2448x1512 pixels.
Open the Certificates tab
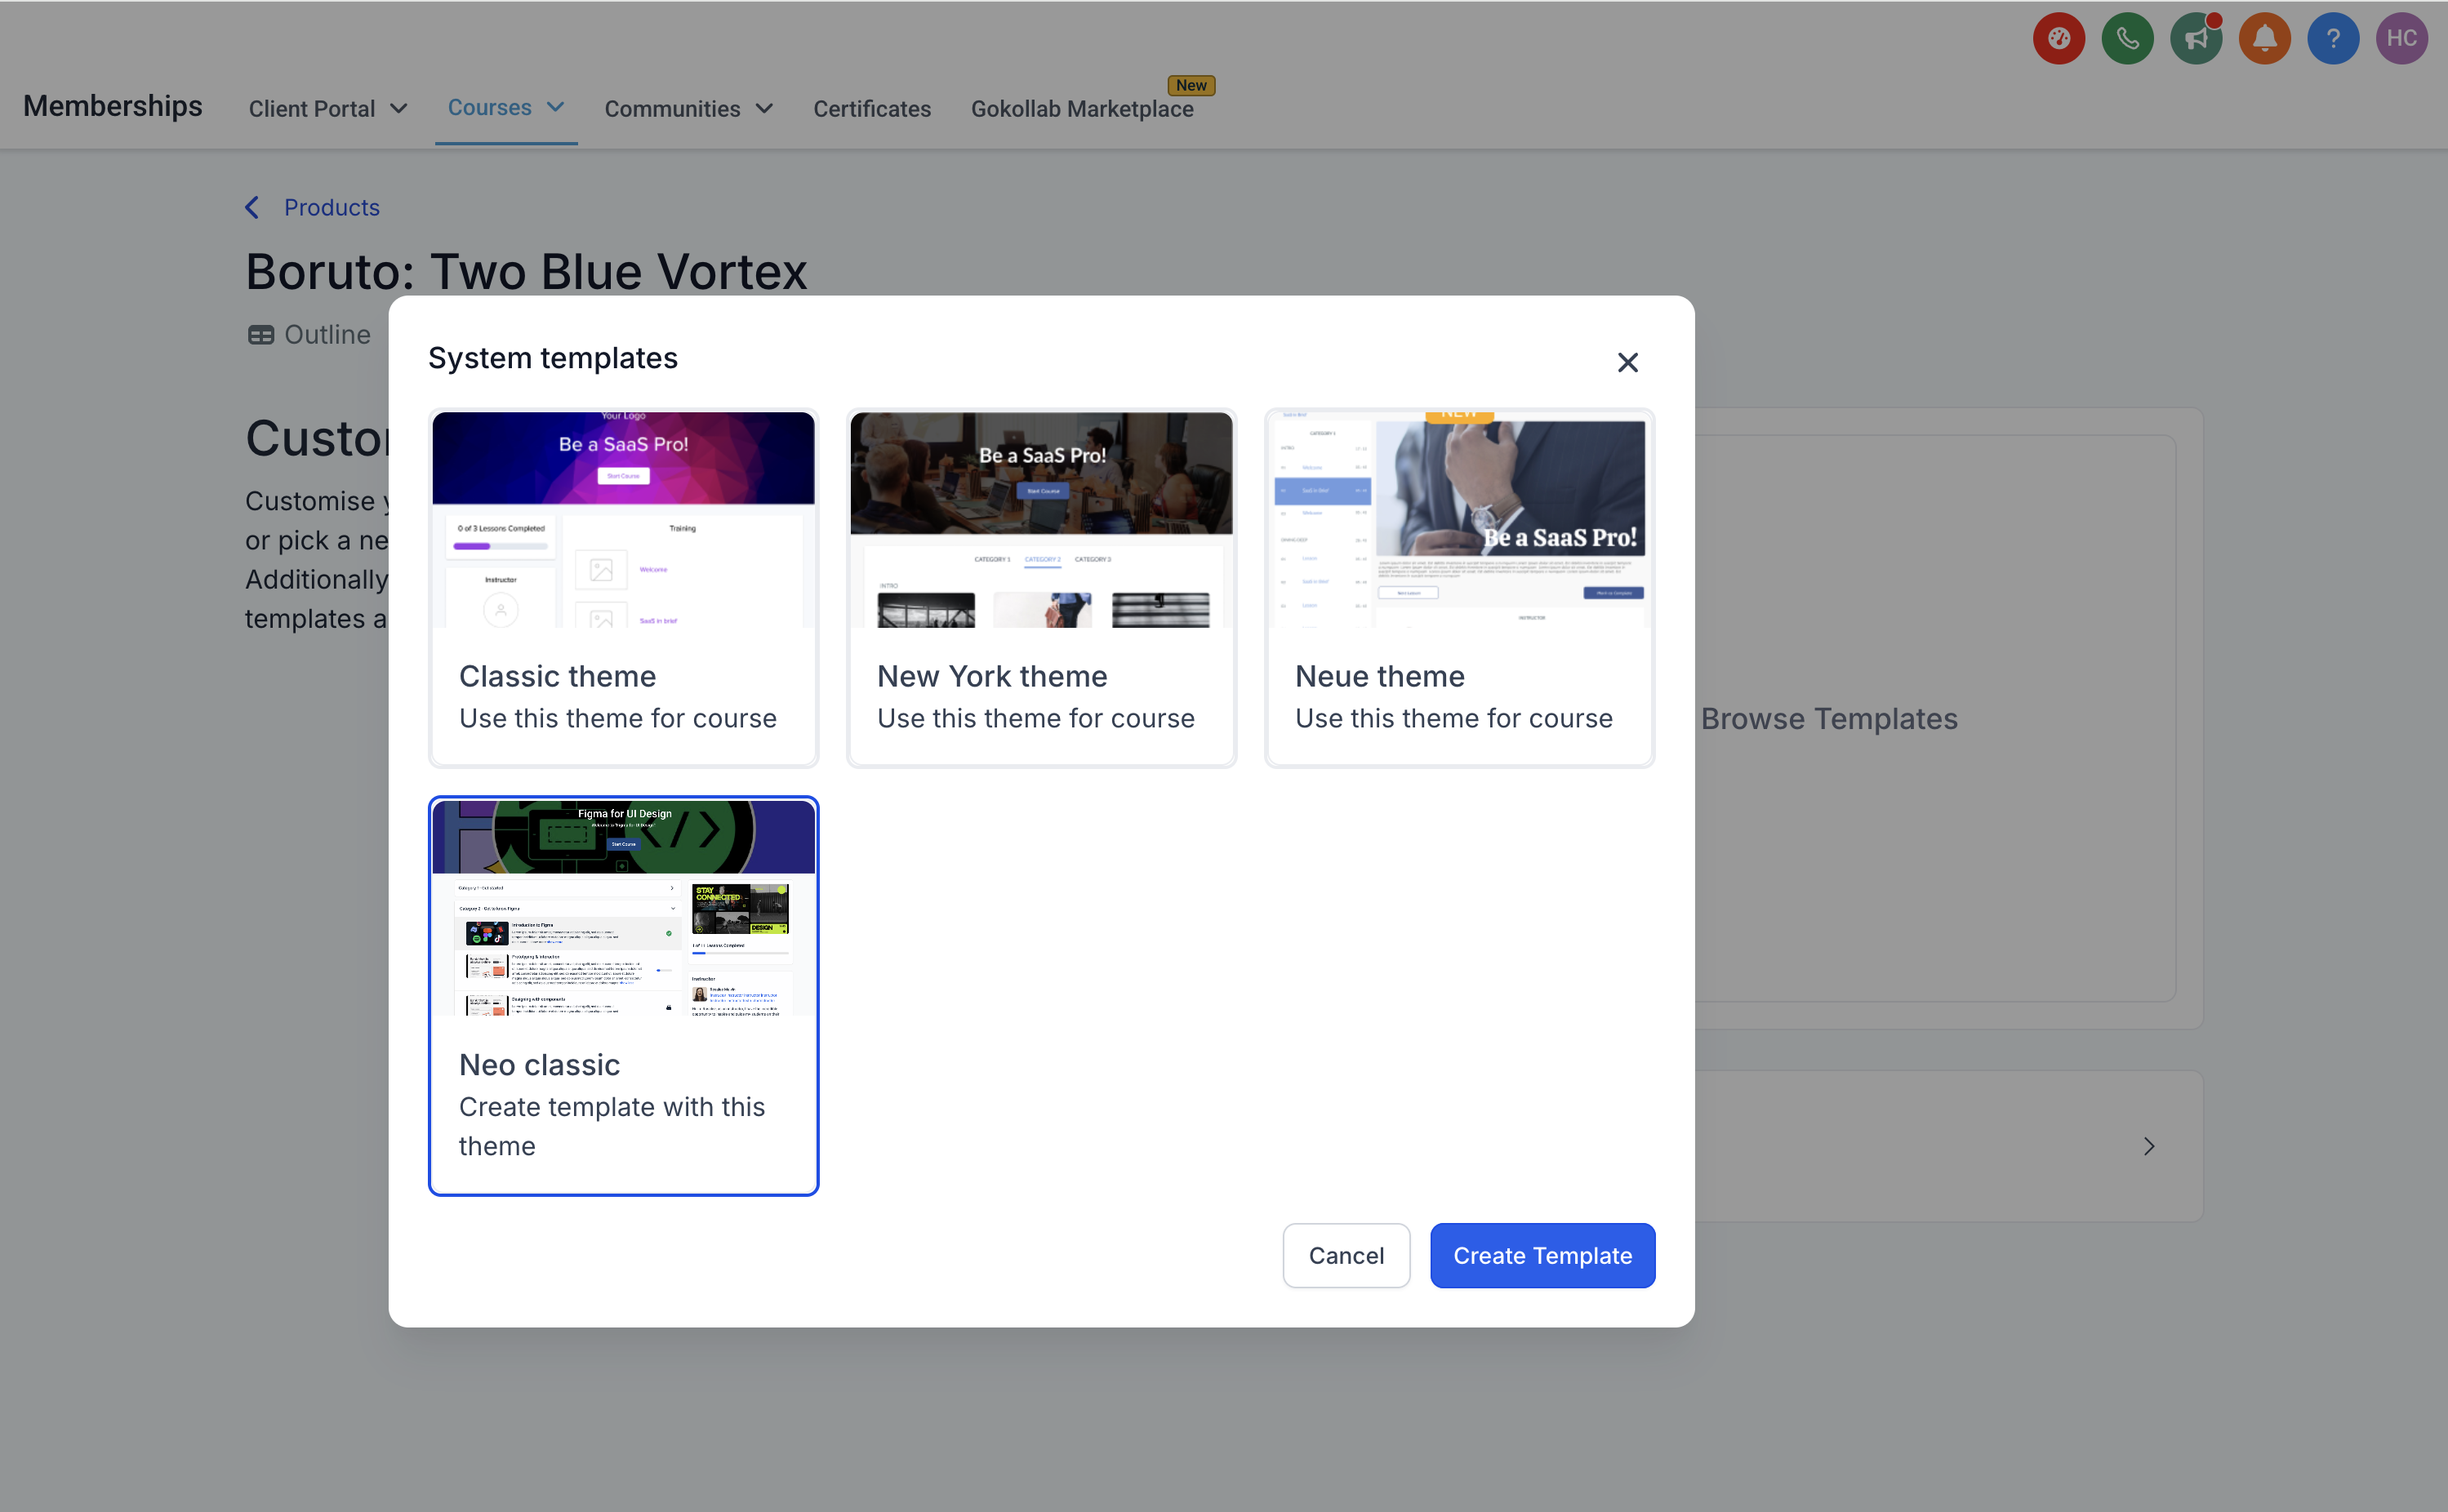871,109
